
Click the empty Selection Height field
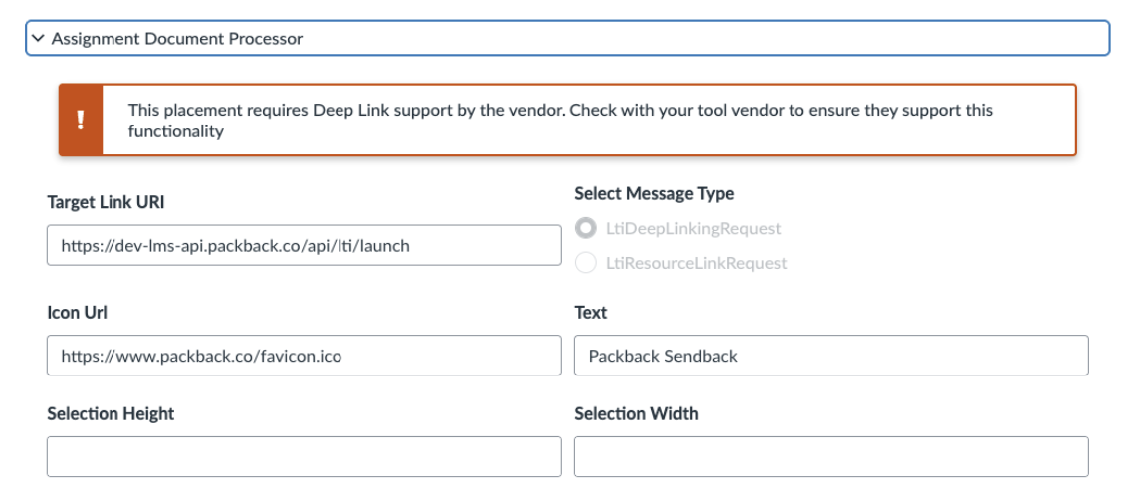tap(304, 457)
